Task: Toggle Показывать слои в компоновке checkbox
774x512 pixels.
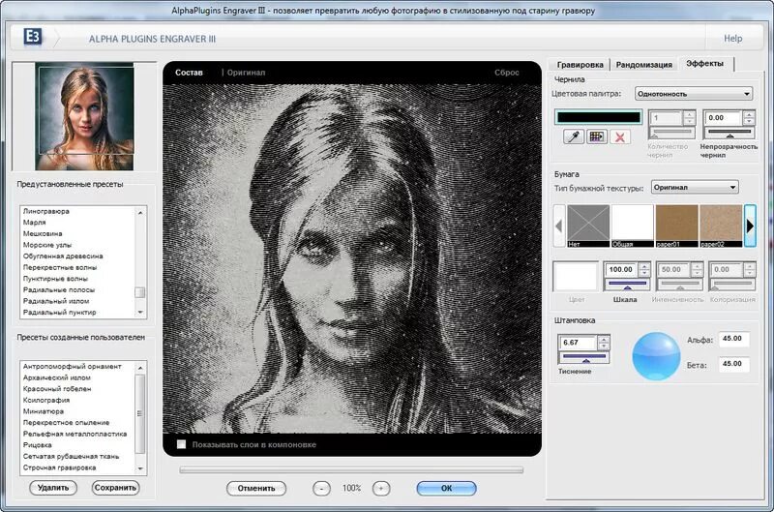Action: tap(182, 444)
